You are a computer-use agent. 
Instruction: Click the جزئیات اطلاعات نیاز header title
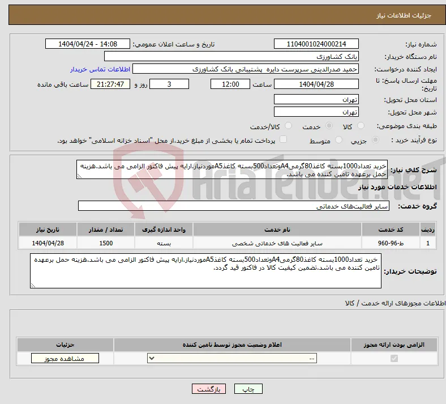(x=404, y=15)
